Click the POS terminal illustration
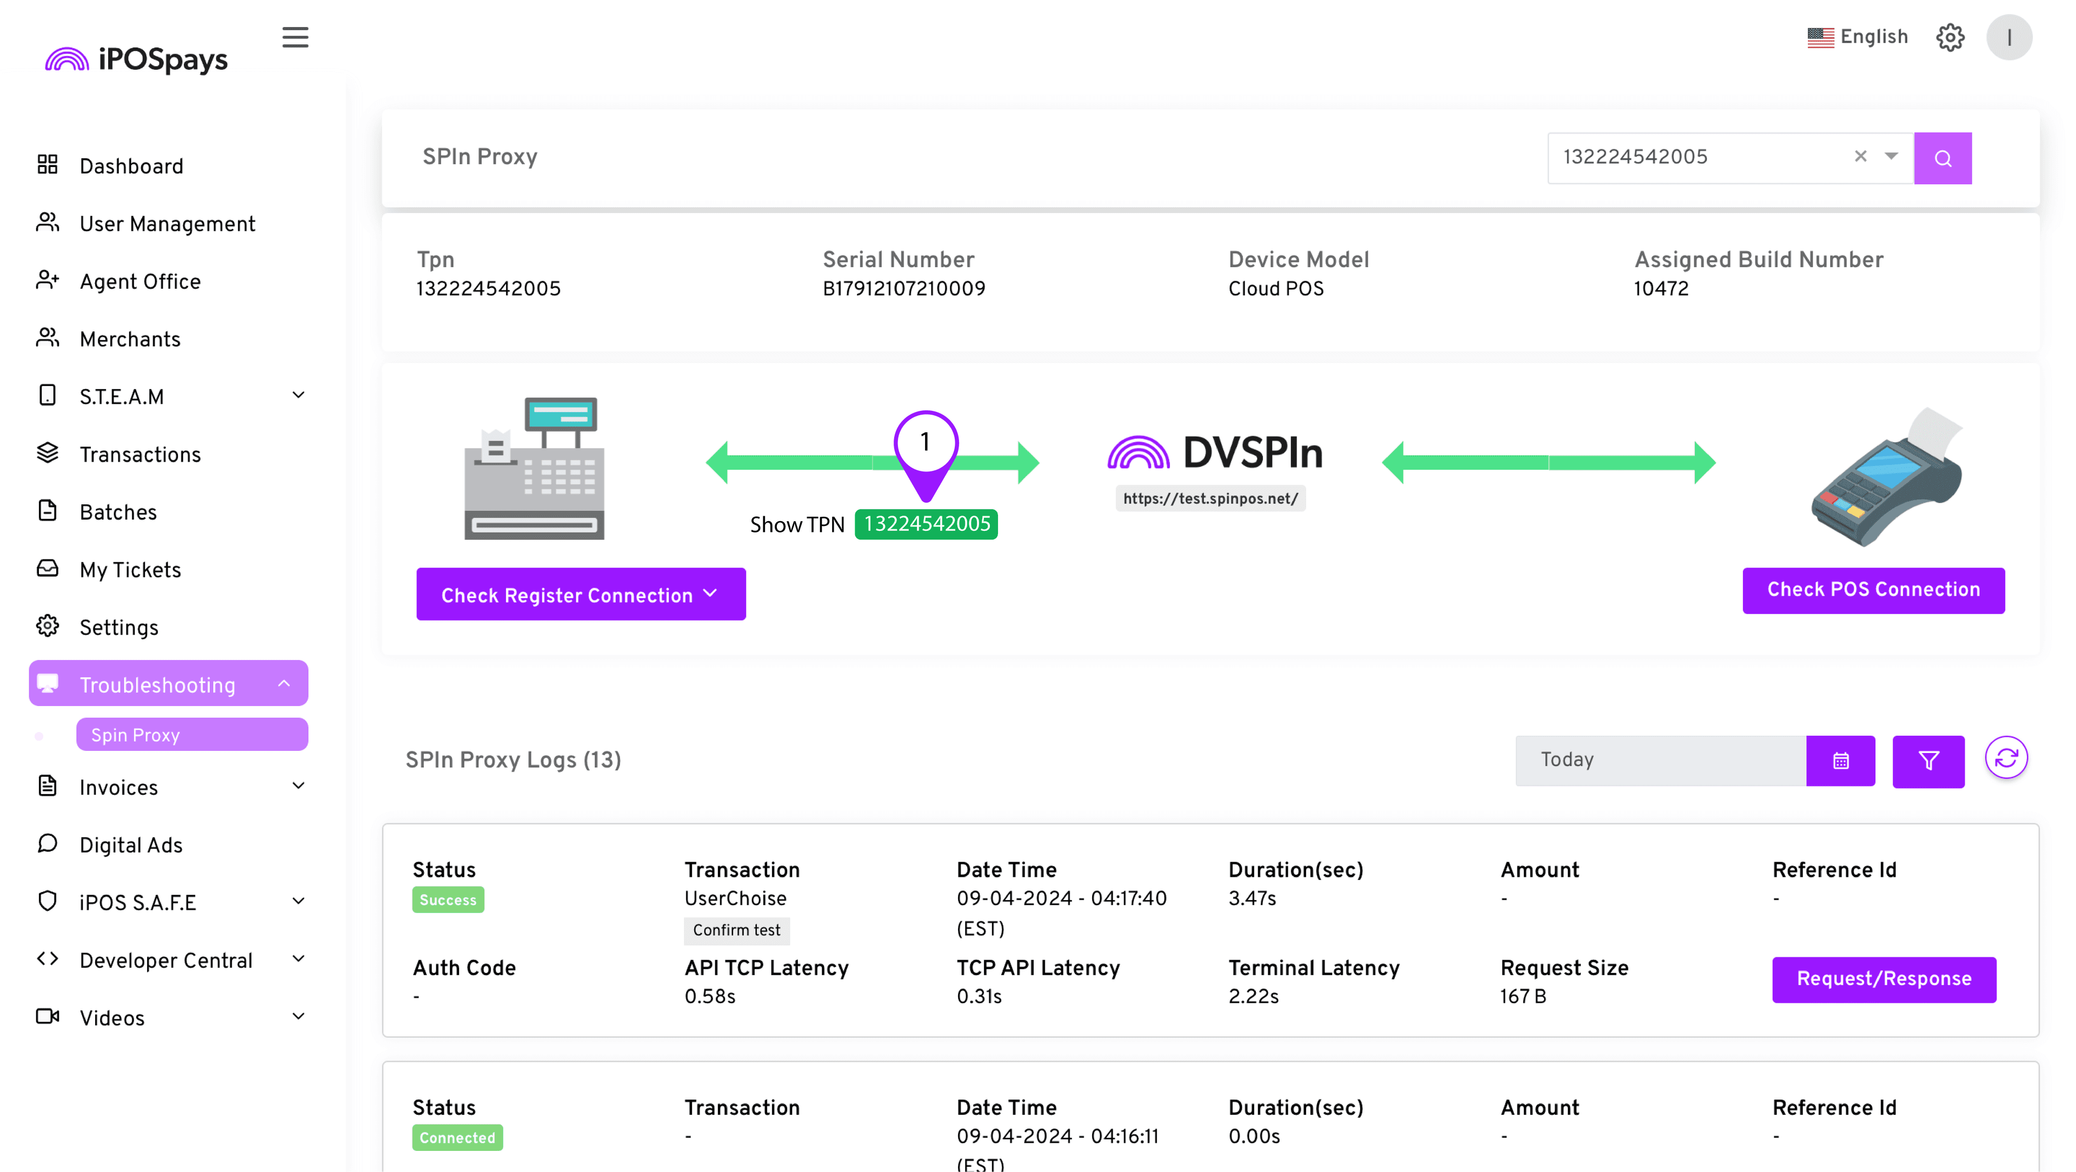The height and width of the screenshot is (1172, 2076). (1887, 478)
